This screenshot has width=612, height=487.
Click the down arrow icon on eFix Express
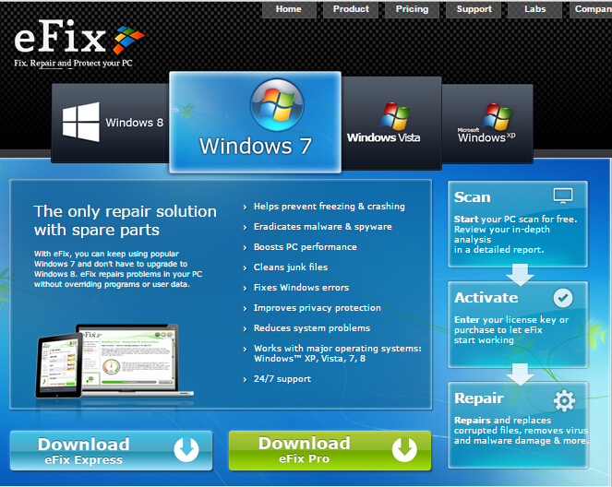click(x=186, y=450)
